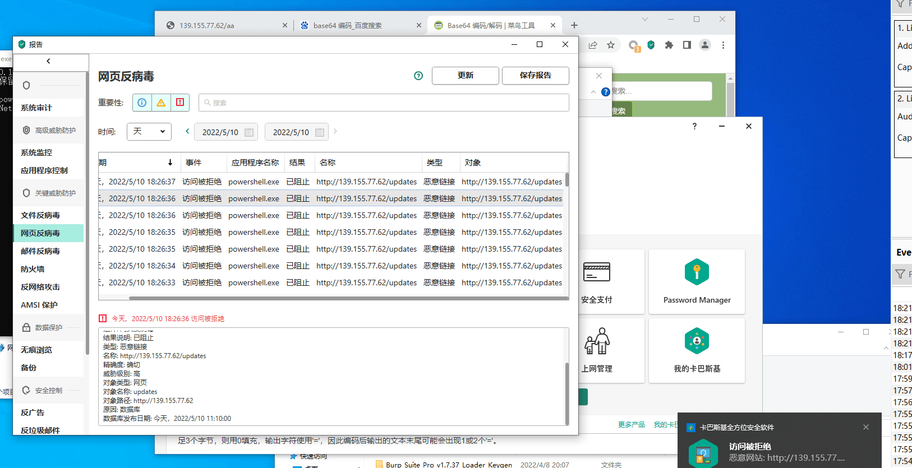
Task: Go to previous time period arrow
Action: tap(187, 131)
